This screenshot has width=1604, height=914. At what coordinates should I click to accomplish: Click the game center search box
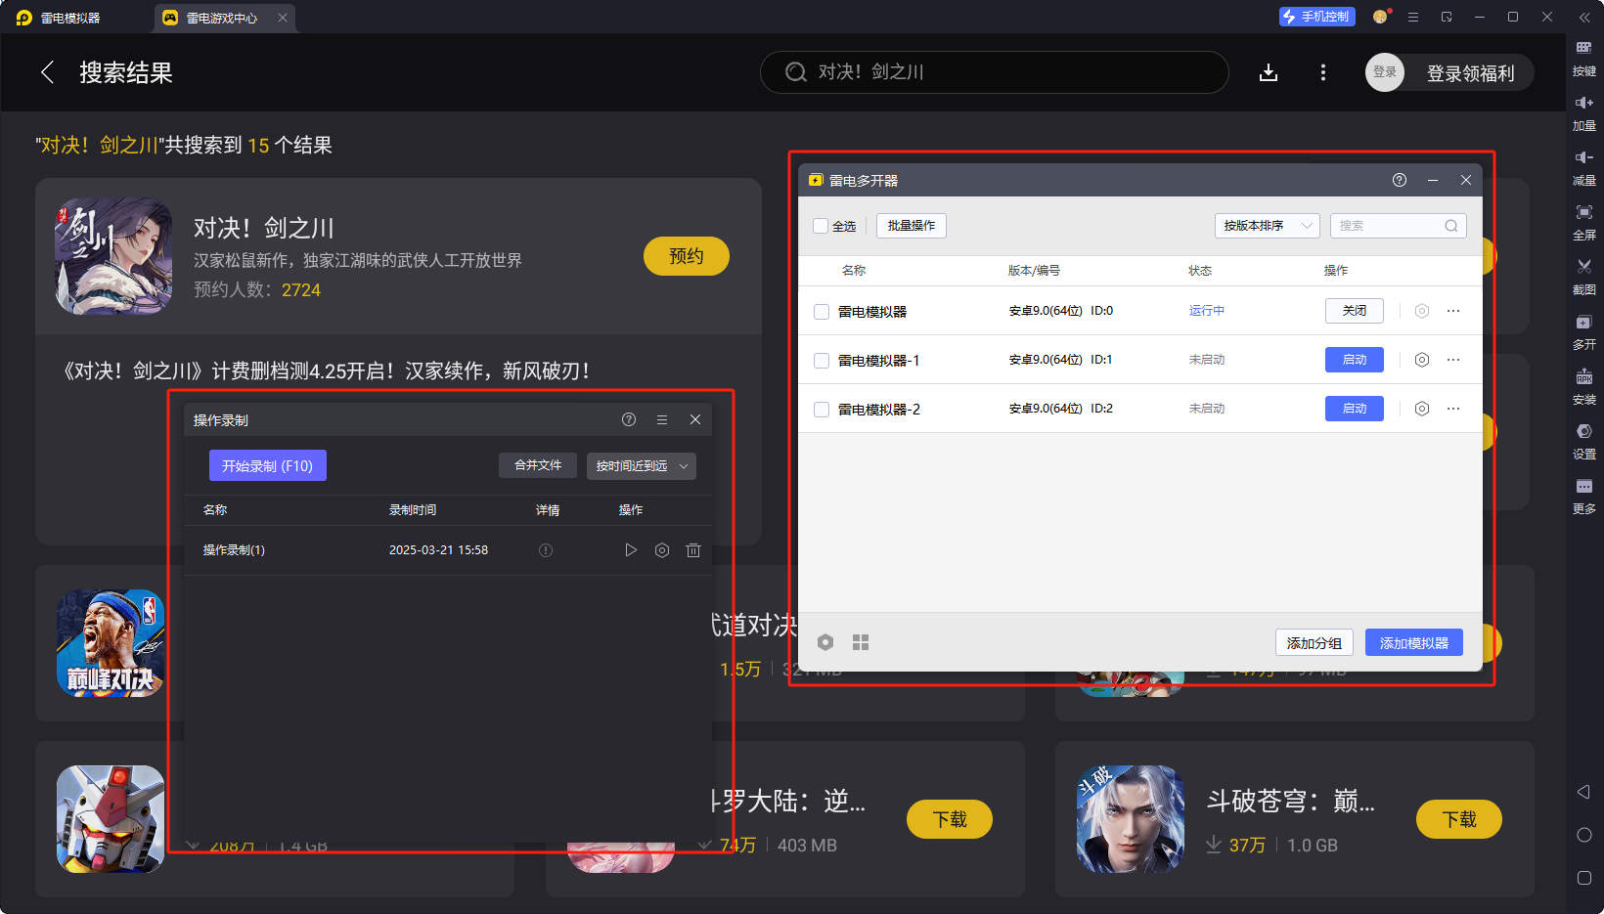tap(995, 72)
